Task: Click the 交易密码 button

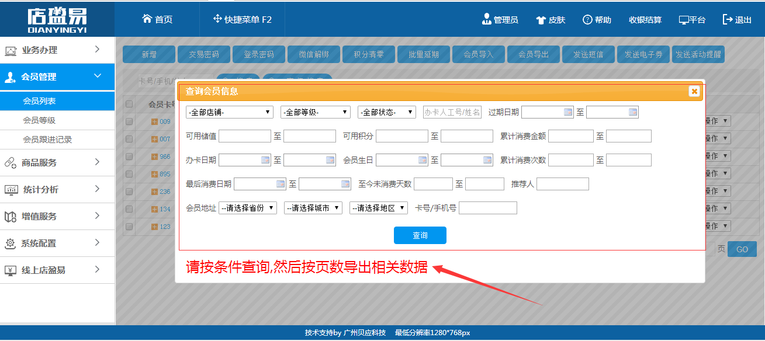Action: (204, 54)
